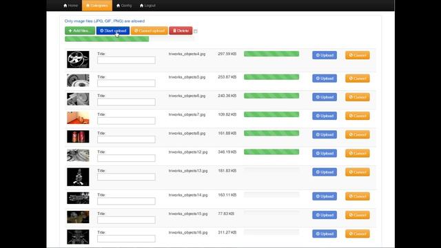441x248 pixels.
Task: Focus Title field for triworks_objects12.jpg
Action: coord(126,158)
